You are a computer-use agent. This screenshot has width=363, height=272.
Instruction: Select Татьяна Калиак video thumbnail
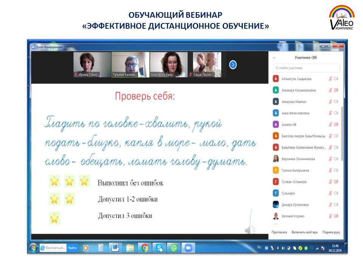coord(130,65)
